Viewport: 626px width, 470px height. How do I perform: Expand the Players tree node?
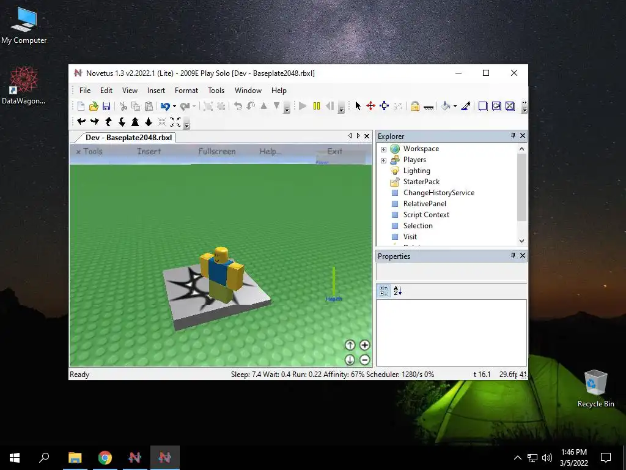coord(383,160)
